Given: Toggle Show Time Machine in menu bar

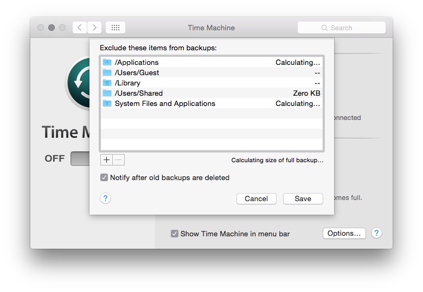Looking at the screenshot, I should click(174, 234).
